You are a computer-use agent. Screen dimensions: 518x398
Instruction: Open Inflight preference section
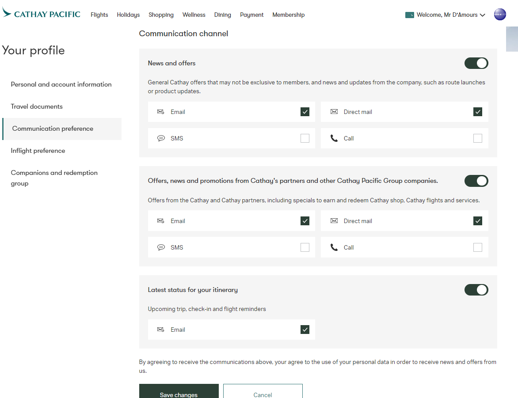click(38, 151)
